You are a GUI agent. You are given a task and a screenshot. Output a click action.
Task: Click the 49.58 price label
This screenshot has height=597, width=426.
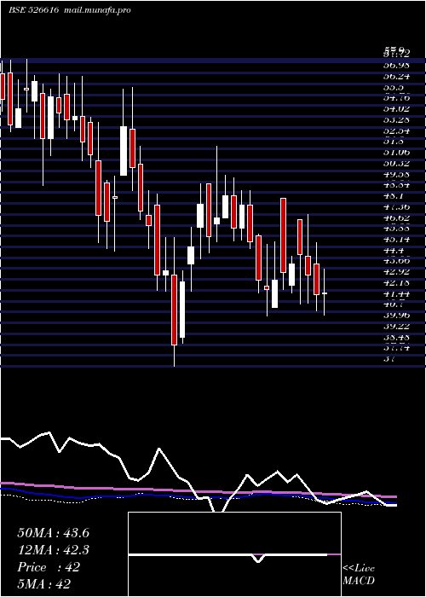(x=396, y=174)
